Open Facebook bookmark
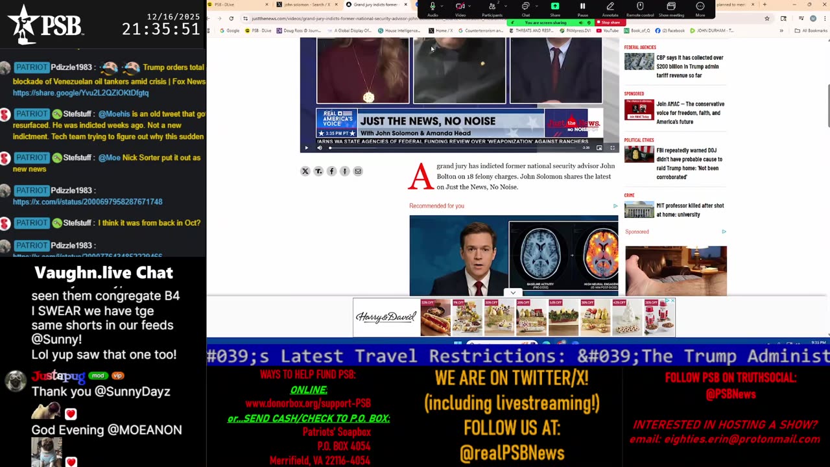The height and width of the screenshot is (467, 830). click(x=670, y=30)
